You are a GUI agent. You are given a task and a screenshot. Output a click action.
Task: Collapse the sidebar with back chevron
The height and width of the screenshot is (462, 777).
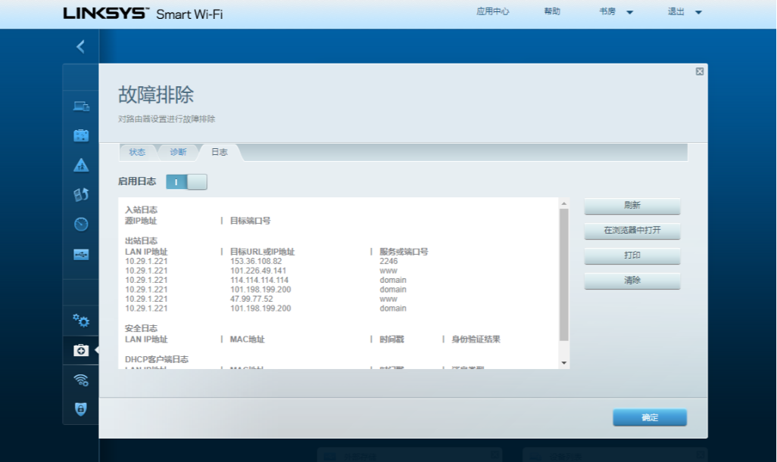click(x=80, y=46)
